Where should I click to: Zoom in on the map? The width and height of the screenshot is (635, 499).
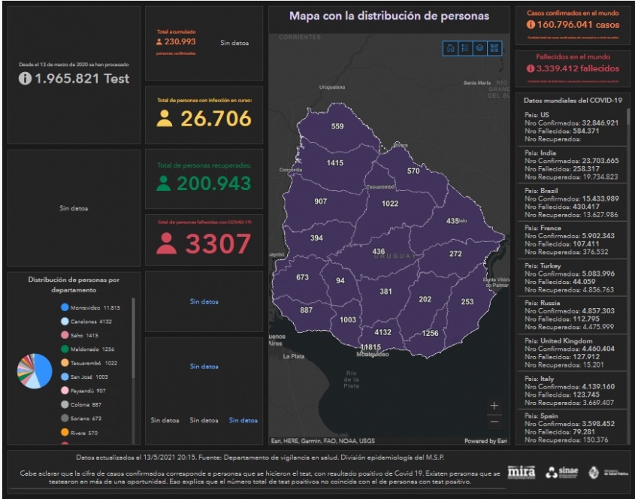pyautogui.click(x=494, y=406)
